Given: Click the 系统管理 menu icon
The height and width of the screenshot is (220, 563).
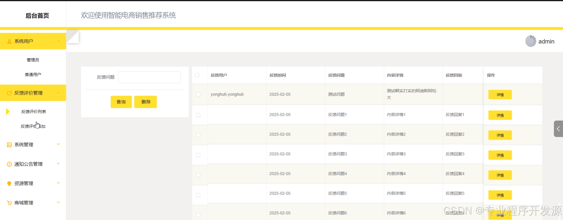Looking at the screenshot, I should tap(9, 145).
